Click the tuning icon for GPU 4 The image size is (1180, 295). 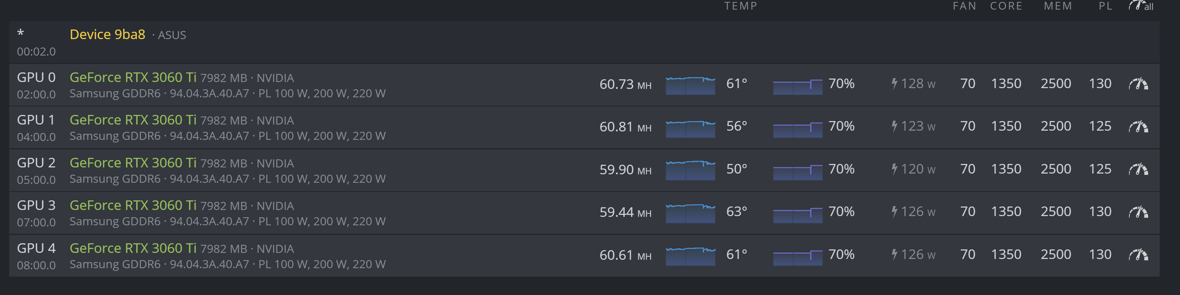click(x=1138, y=255)
